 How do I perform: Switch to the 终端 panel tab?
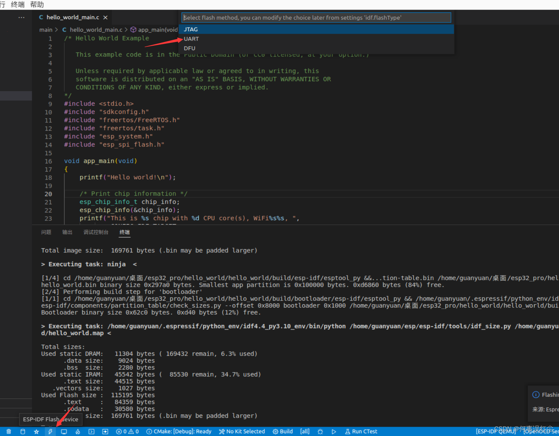[125, 232]
